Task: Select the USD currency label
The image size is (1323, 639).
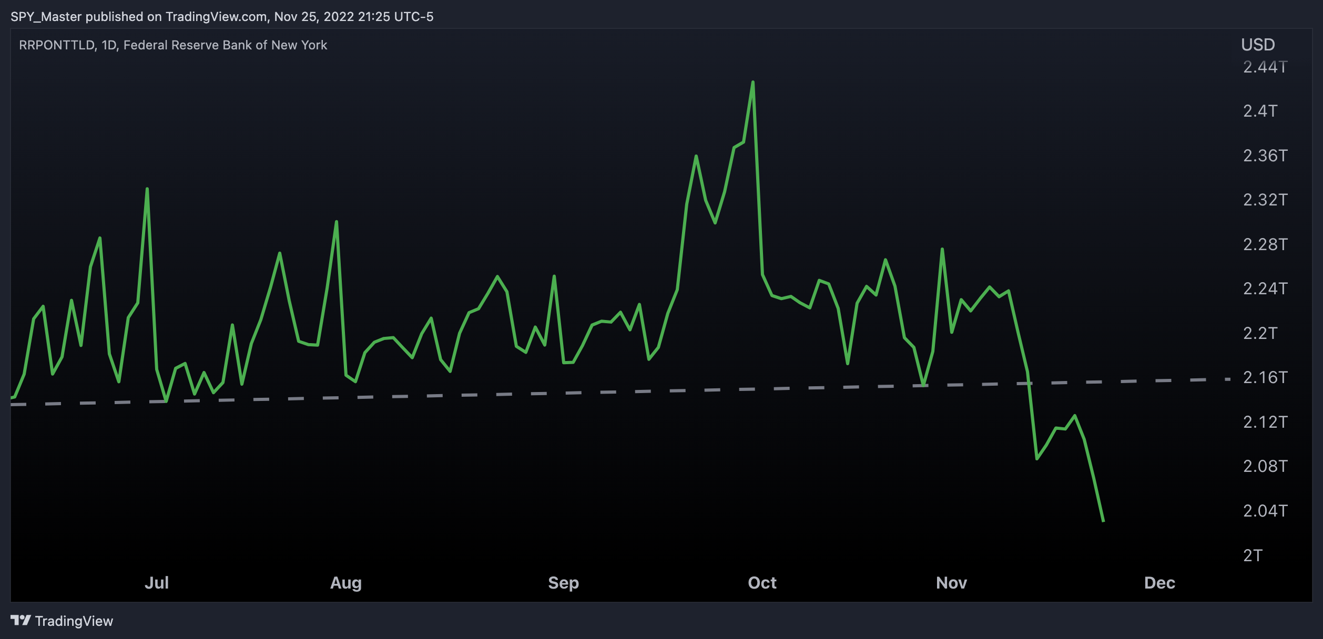Action: [1258, 45]
